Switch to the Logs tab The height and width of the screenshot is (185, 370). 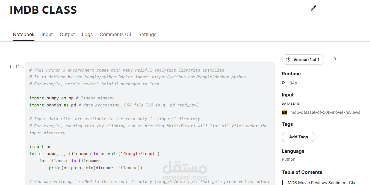pyautogui.click(x=87, y=34)
